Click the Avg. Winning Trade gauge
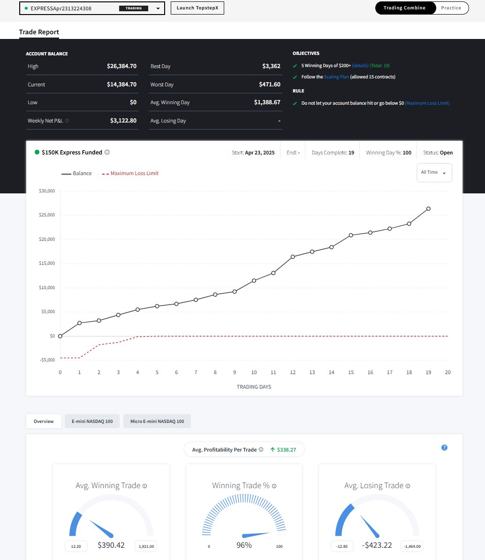 tap(111, 516)
